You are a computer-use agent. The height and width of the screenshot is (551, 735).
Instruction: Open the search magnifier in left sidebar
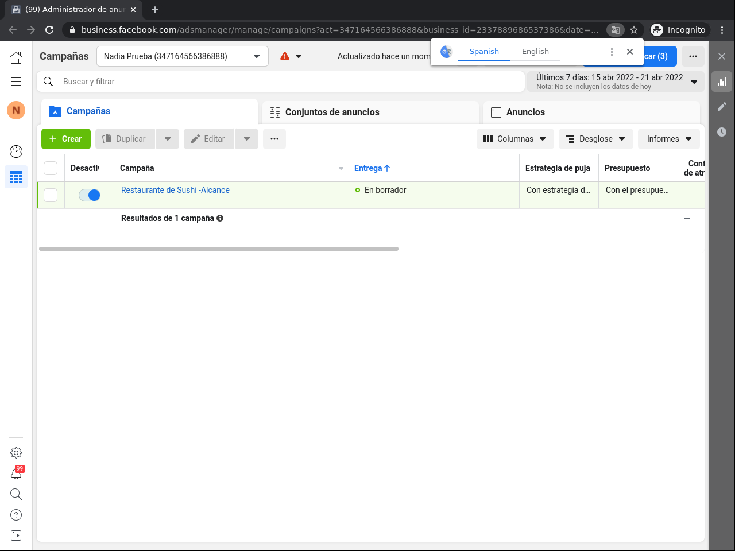point(16,494)
